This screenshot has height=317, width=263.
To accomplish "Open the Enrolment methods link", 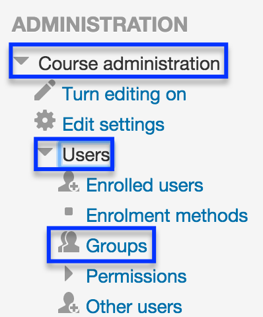I will click(167, 215).
